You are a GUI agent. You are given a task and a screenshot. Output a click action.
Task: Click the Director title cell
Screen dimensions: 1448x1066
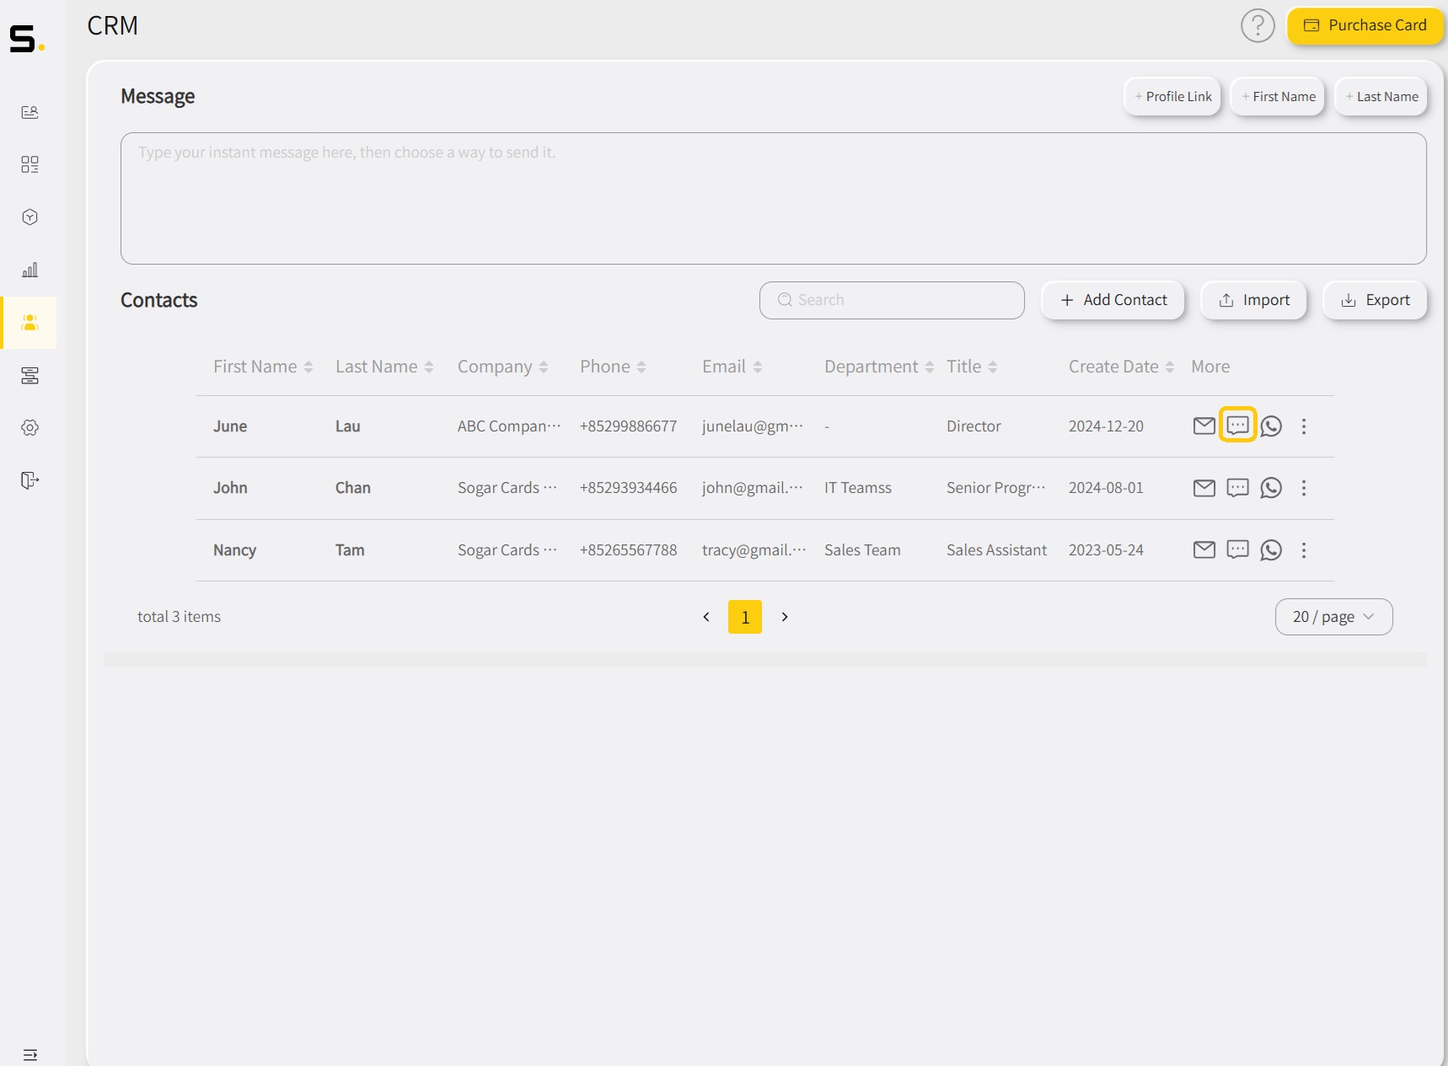click(973, 426)
